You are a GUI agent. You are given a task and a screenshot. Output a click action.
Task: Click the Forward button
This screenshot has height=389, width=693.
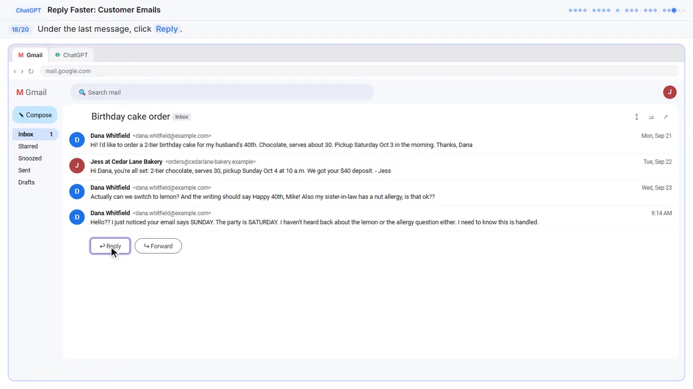click(158, 246)
